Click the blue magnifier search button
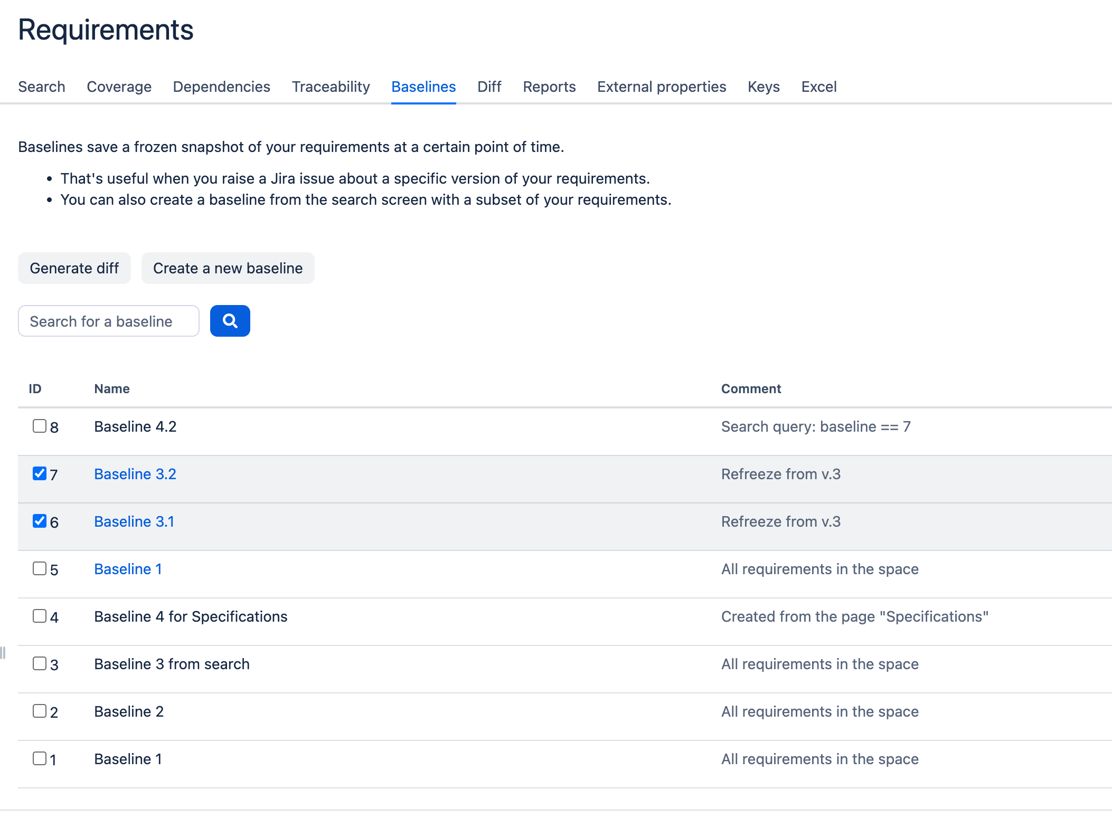This screenshot has width=1112, height=818. click(x=230, y=321)
